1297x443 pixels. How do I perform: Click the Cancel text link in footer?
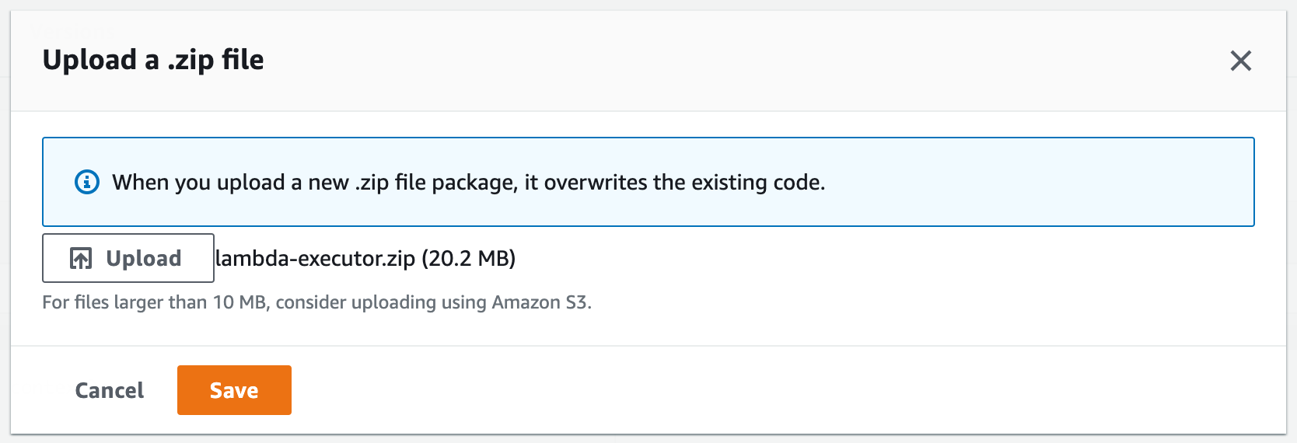click(x=110, y=390)
